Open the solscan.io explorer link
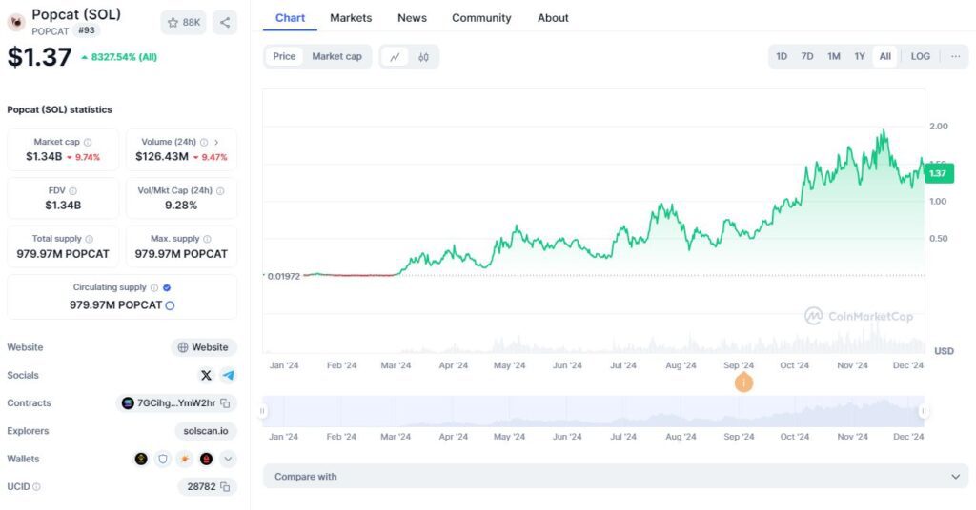 coord(206,431)
